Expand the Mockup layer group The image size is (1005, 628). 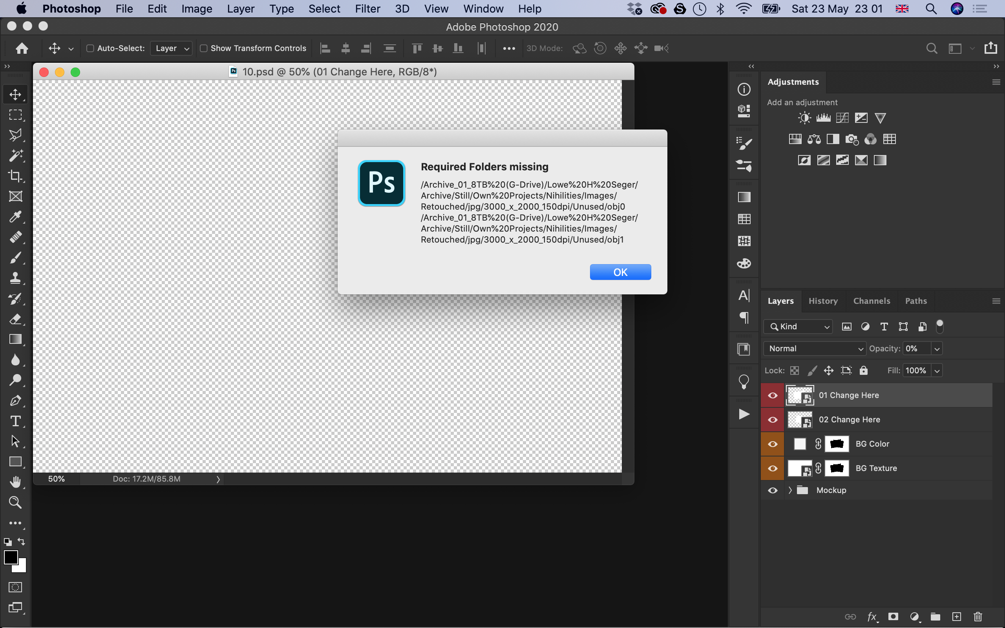789,490
